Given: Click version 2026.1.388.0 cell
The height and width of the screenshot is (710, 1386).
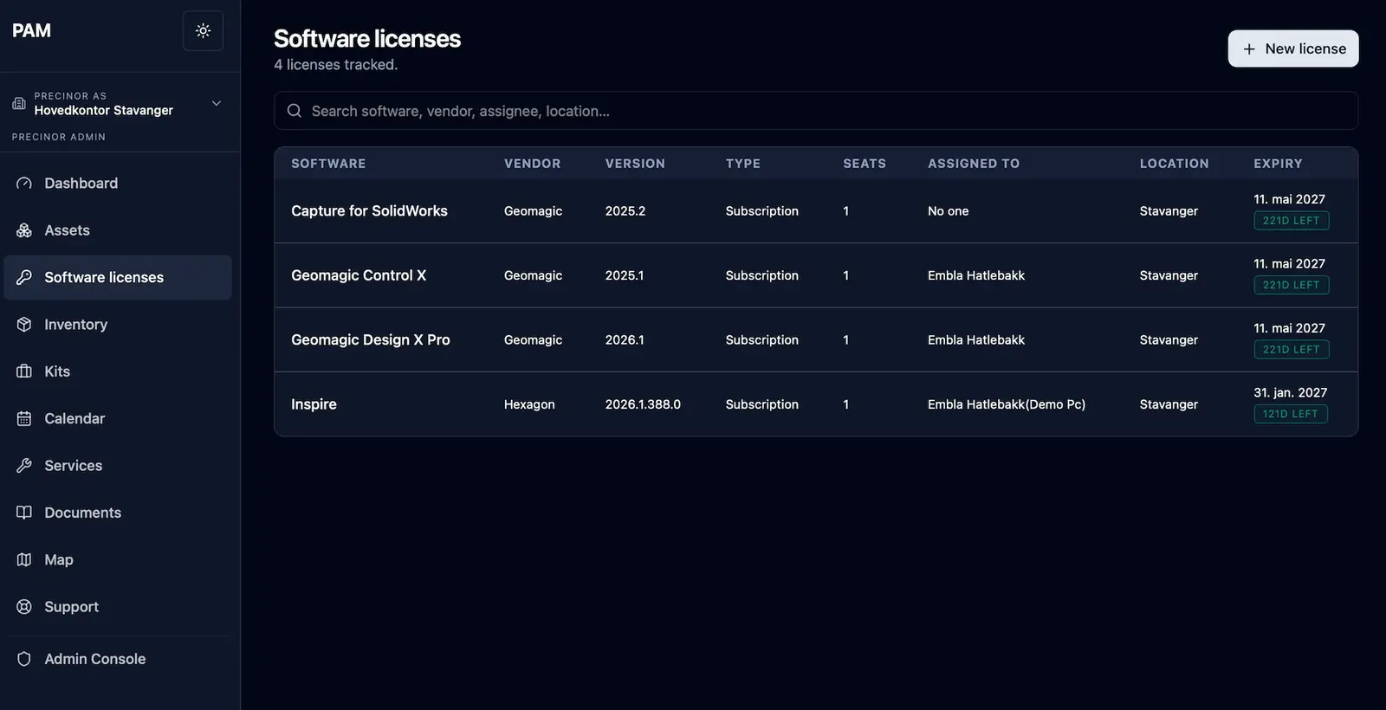Looking at the screenshot, I should (x=643, y=404).
